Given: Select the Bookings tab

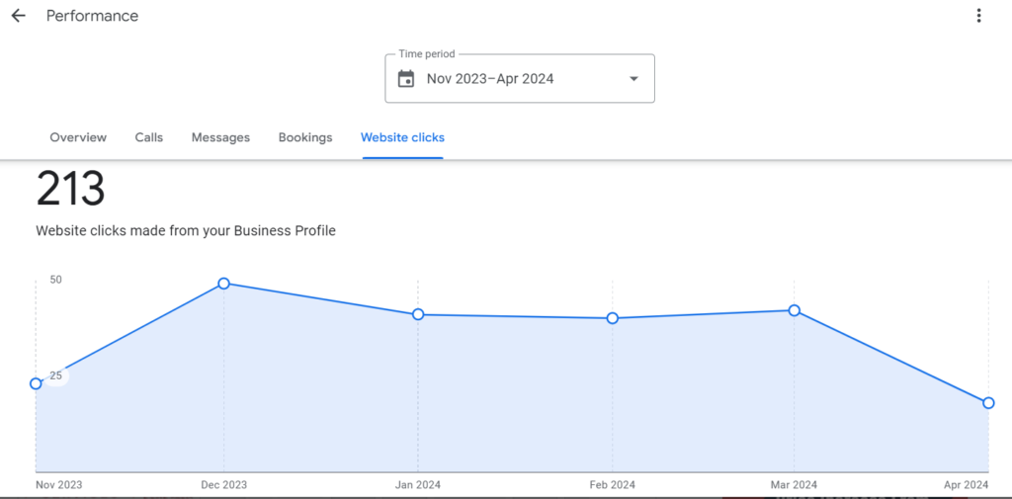Looking at the screenshot, I should (x=305, y=137).
